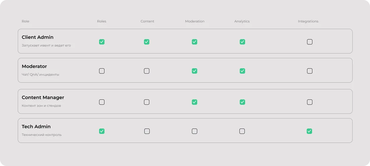Uncheck Moderation for Content Manager
This screenshot has width=370, height=166.
click(x=195, y=102)
